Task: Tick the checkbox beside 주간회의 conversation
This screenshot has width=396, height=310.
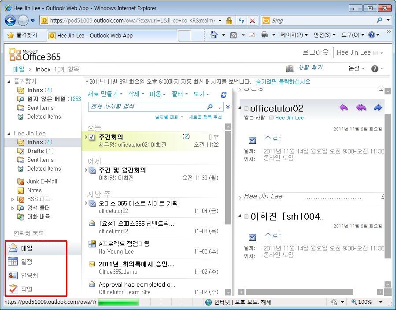Action: point(92,137)
